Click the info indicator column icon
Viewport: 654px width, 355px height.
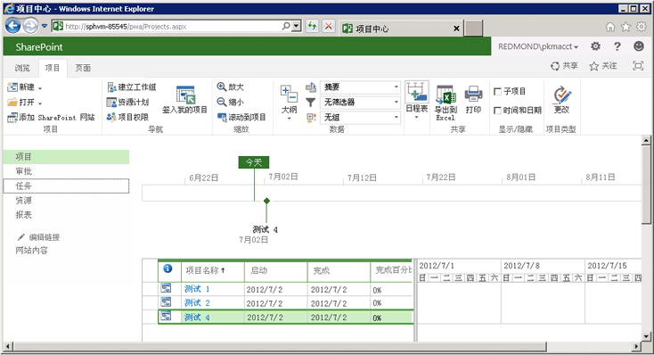click(x=168, y=268)
